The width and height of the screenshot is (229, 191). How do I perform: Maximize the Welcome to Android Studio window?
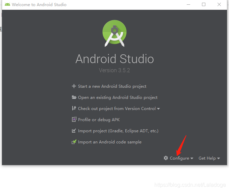point(204,4)
